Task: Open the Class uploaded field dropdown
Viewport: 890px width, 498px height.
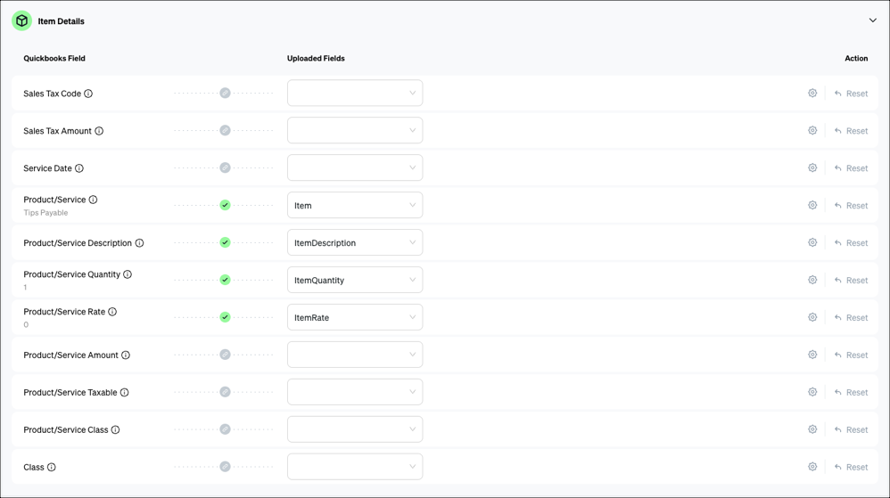Action: point(355,467)
